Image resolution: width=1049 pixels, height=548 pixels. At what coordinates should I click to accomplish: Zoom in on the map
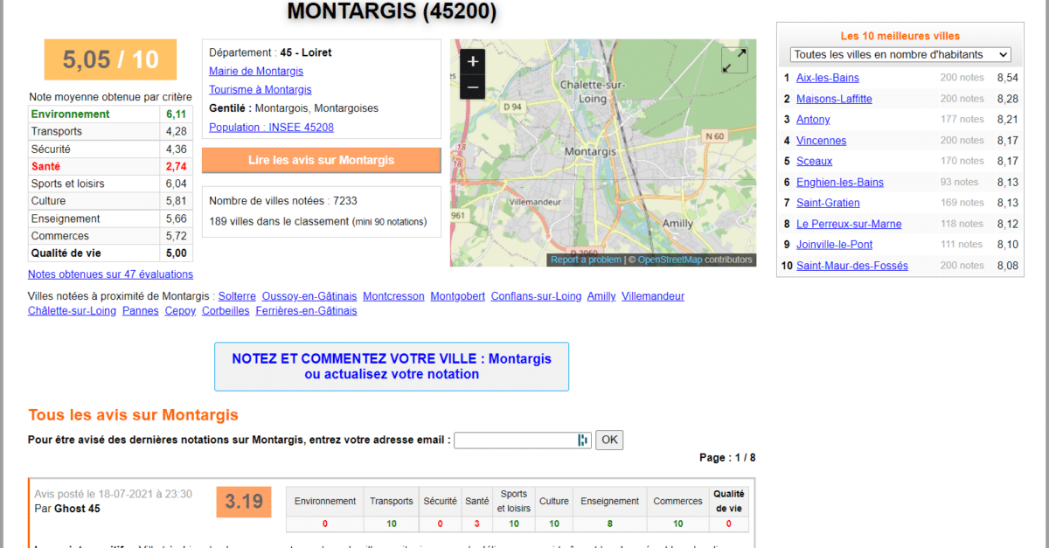pyautogui.click(x=473, y=61)
